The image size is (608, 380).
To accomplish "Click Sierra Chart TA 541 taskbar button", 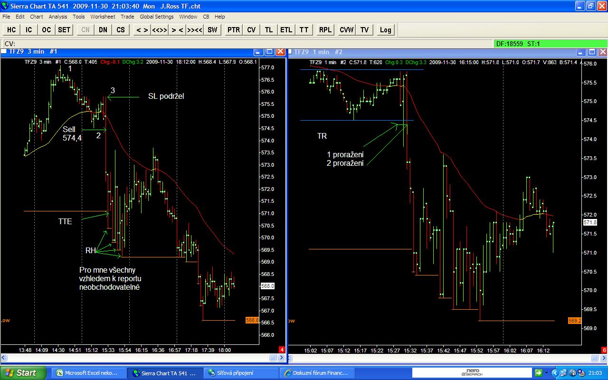I will click(166, 373).
